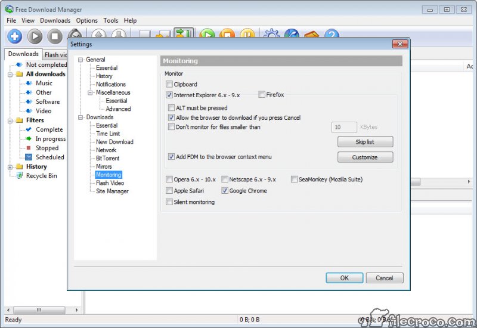The image size is (477, 328).
Task: Click the gear Settings toolbar icon
Action: pyautogui.click(x=271, y=33)
